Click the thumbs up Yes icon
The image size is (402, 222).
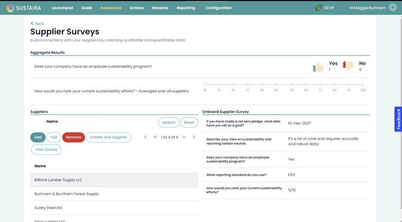[318, 67]
